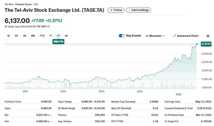Follow the TASE.TA stock
214x126 pixels.
(x=116, y=10)
